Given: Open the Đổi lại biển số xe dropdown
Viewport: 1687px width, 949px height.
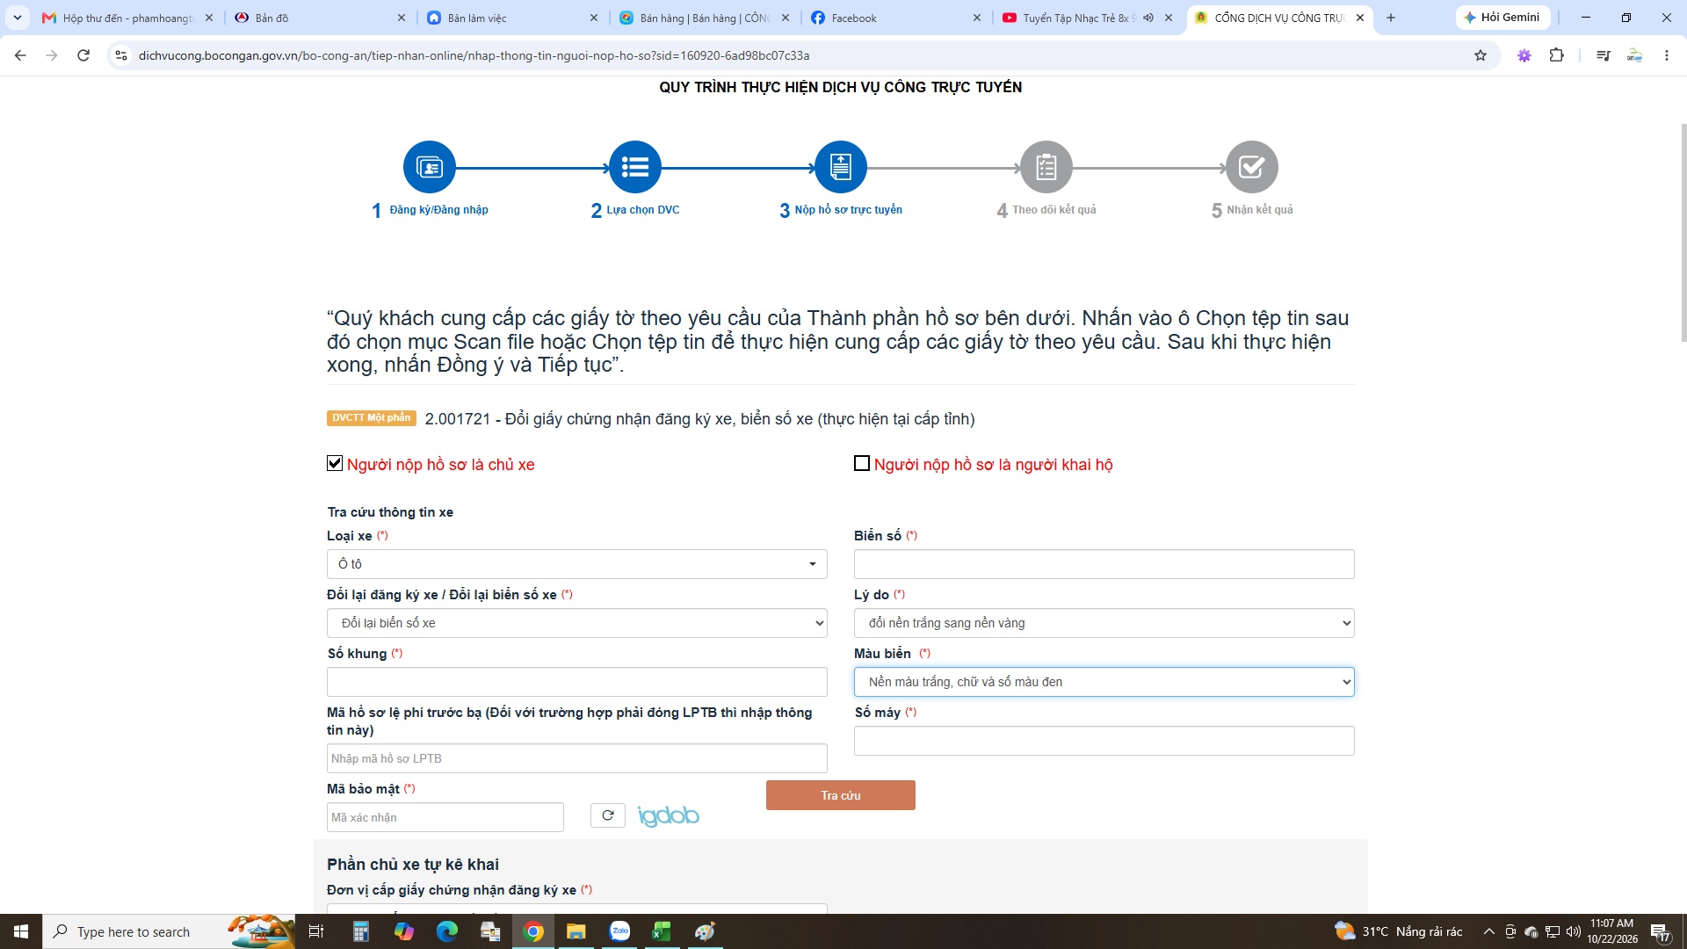Looking at the screenshot, I should click(x=576, y=623).
